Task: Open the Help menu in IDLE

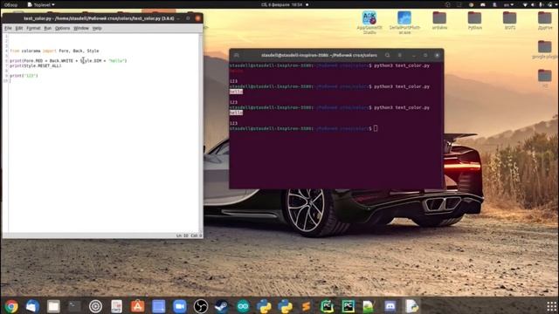Action: [97, 28]
